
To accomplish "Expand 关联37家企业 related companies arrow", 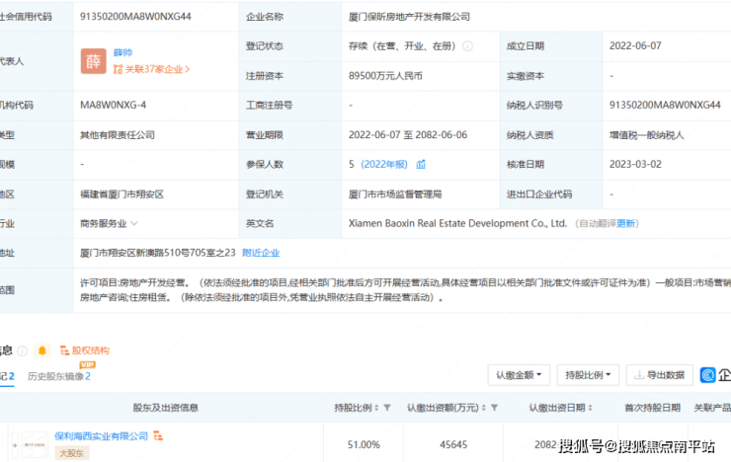I will [x=188, y=69].
